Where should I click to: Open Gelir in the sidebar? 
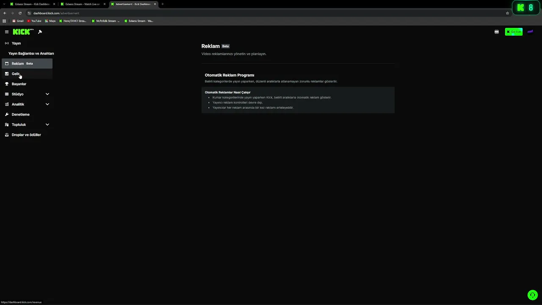tap(27, 74)
